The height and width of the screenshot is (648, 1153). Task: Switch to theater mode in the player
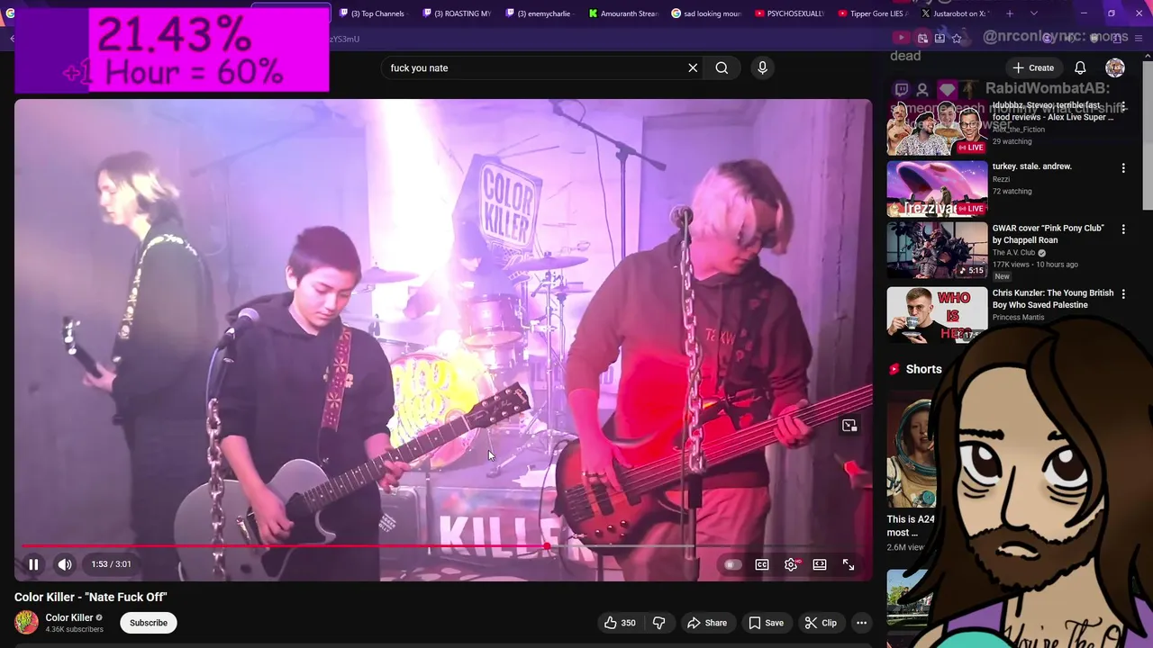click(x=820, y=564)
